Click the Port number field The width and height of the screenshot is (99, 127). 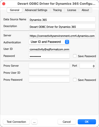pos(87,66)
